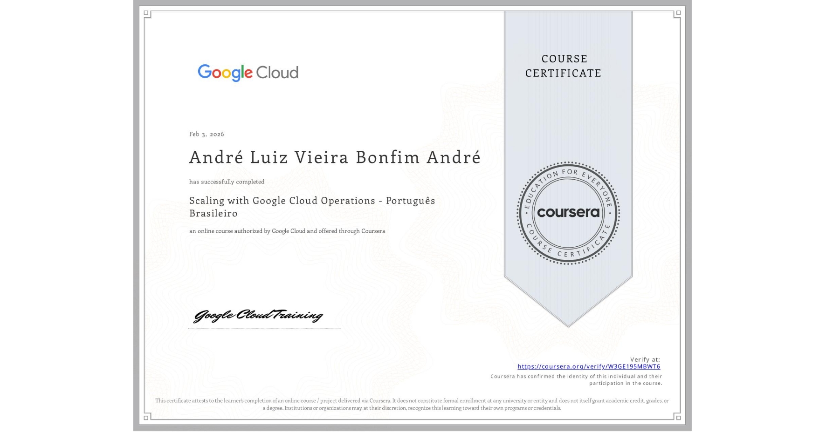Screen dimensions: 826x432
Task: Select the Coursera identity confirmation text
Action: [x=577, y=379]
